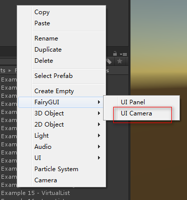Open the Audio submenu
The image size is (187, 200).
pos(62,147)
